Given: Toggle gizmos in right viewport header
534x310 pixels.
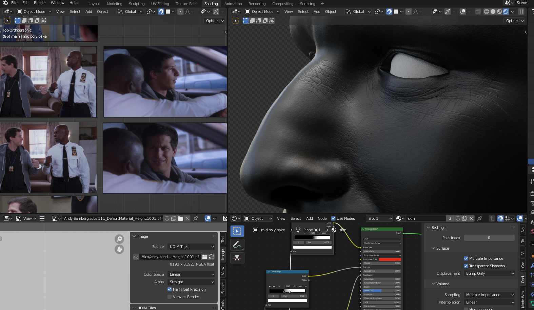Looking at the screenshot, I should pyautogui.click(x=448, y=12).
